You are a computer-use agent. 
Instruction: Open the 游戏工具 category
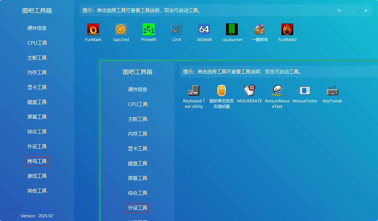pyautogui.click(x=37, y=176)
